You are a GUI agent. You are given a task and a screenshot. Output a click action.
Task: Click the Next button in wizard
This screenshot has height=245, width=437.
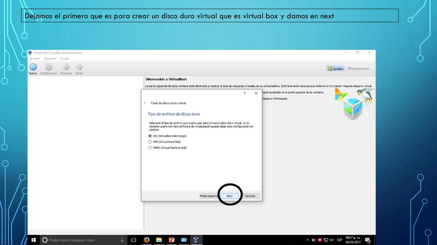pos(229,196)
